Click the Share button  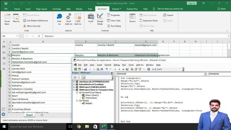[221, 9]
